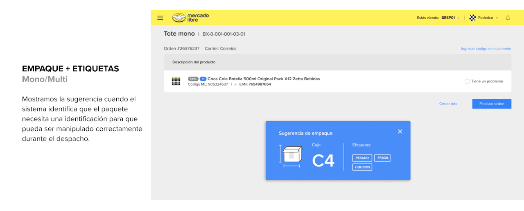524x211 pixels.
Task: Click the Mono/Multi subtitle
Action: pyautogui.click(x=45, y=79)
